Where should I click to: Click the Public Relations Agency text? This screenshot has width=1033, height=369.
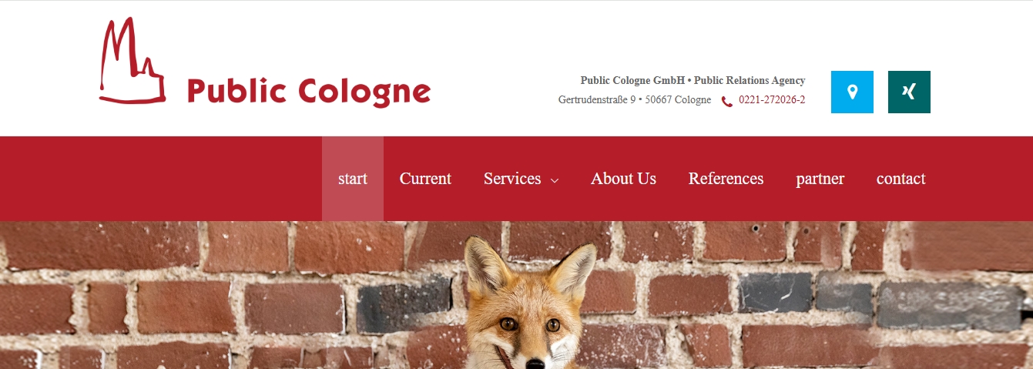750,80
